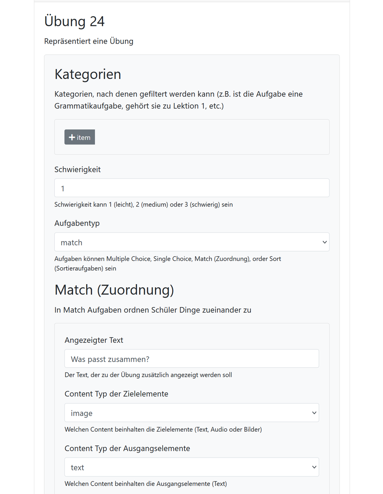The image size is (383, 494).
Task: Click the plus icon in the item button
Action: coord(72,137)
